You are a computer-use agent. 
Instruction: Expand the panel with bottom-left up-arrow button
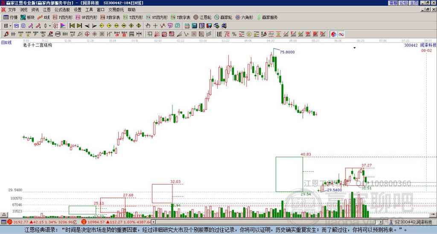(x=3, y=214)
